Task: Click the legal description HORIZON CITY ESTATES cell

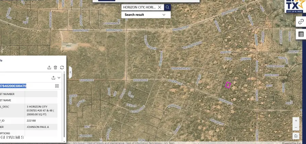Action: pos(41,110)
